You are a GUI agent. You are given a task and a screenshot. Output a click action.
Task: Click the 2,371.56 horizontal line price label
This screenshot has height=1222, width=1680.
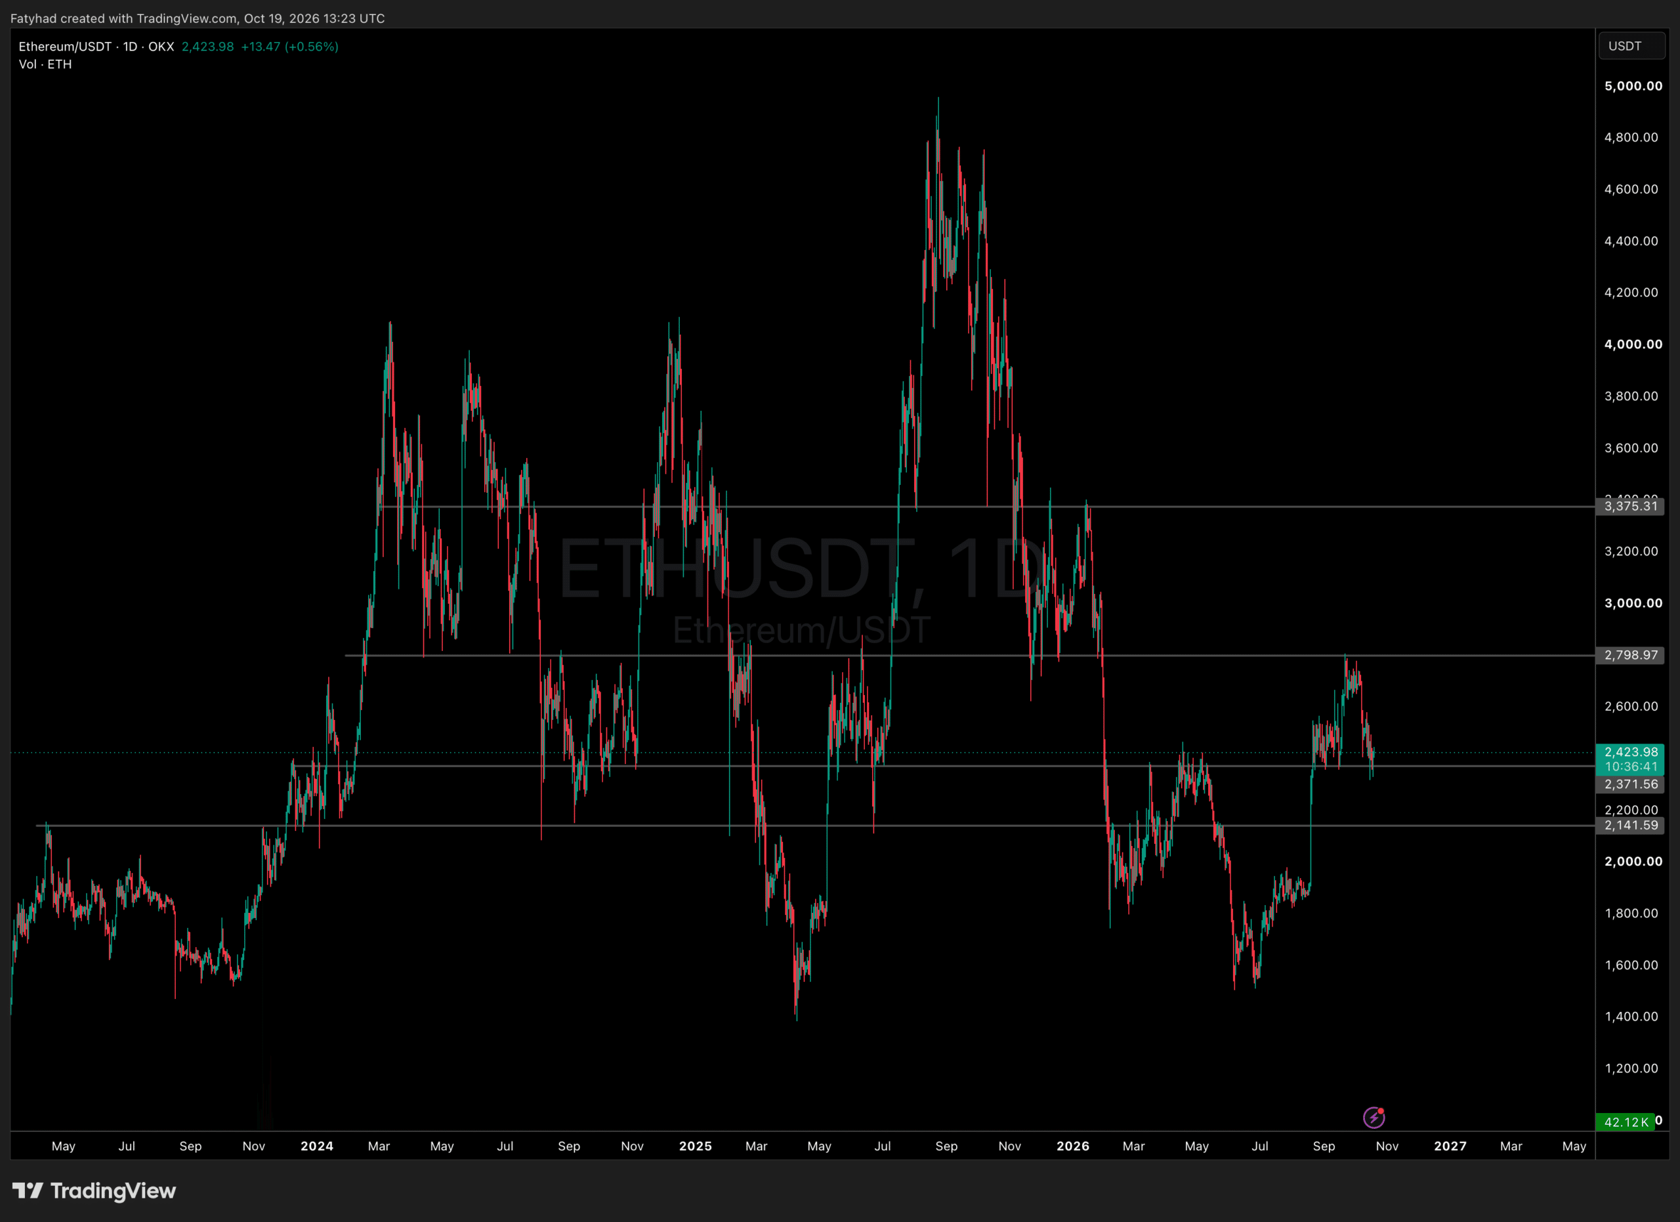(1630, 784)
